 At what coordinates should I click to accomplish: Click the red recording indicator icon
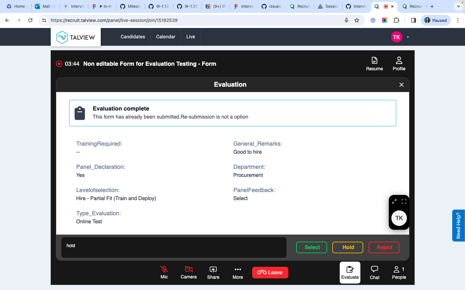pyautogui.click(x=59, y=64)
